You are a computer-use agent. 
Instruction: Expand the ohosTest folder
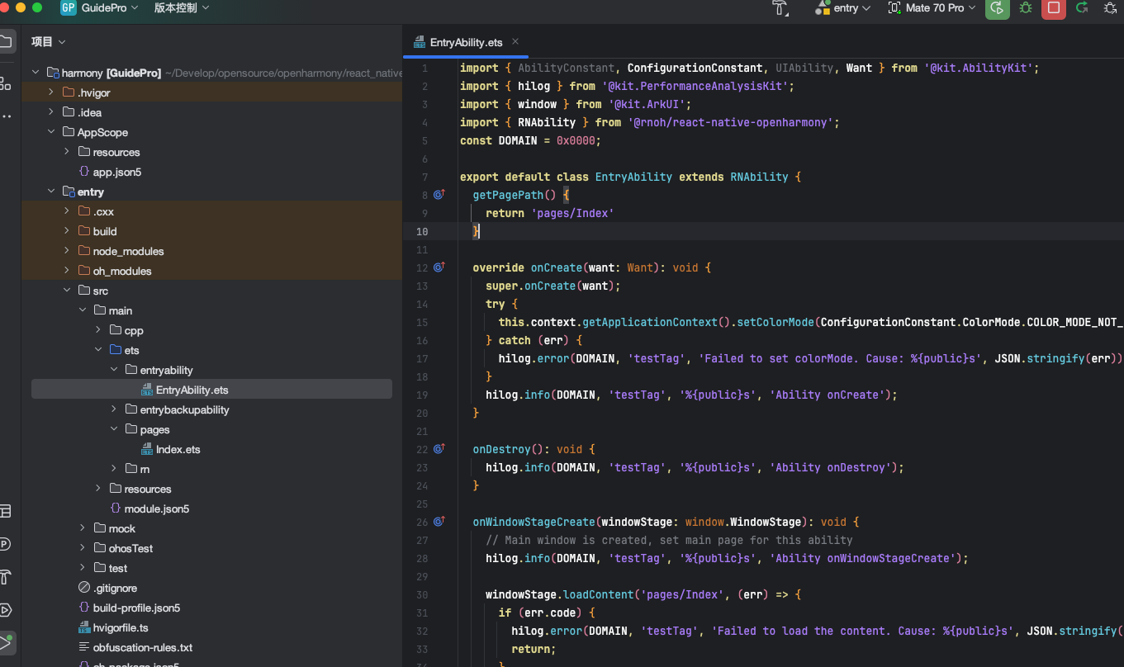(x=83, y=548)
